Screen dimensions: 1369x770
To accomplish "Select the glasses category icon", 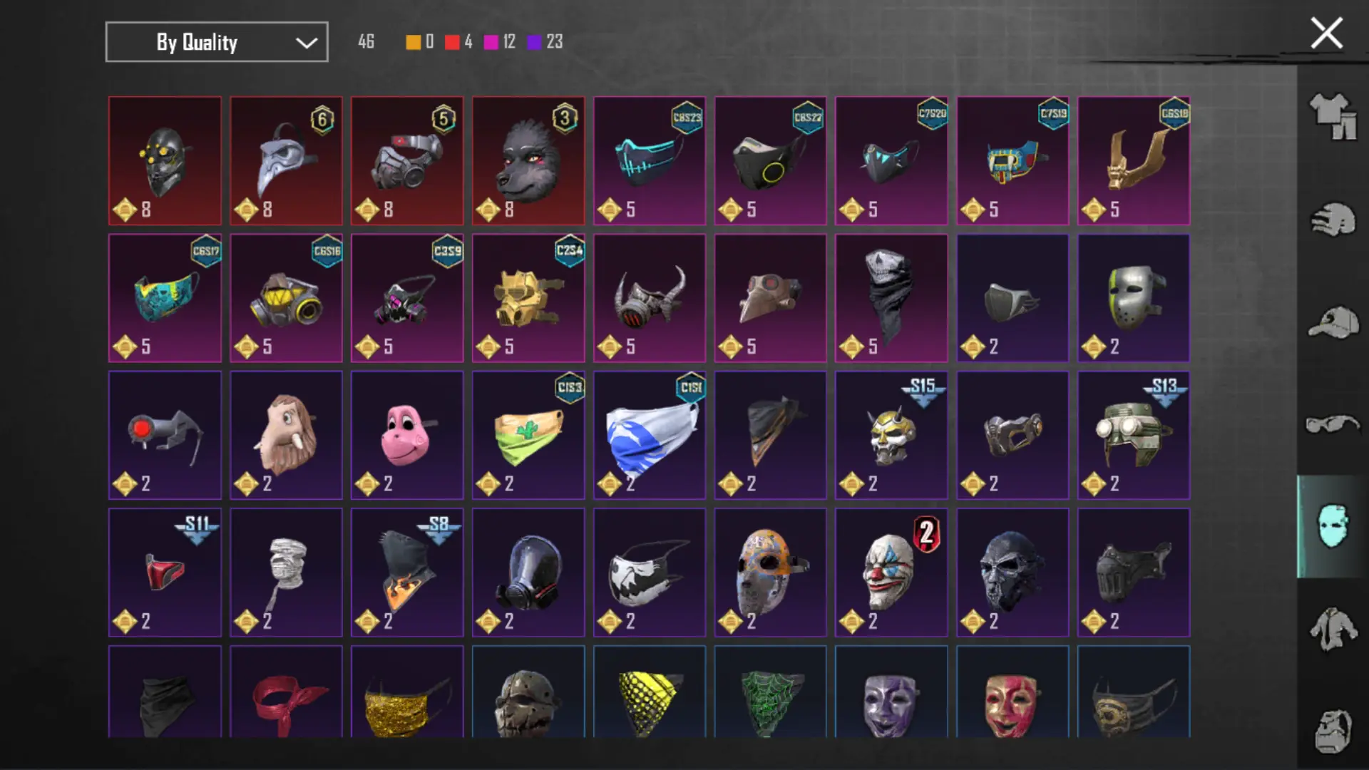I will click(x=1332, y=423).
